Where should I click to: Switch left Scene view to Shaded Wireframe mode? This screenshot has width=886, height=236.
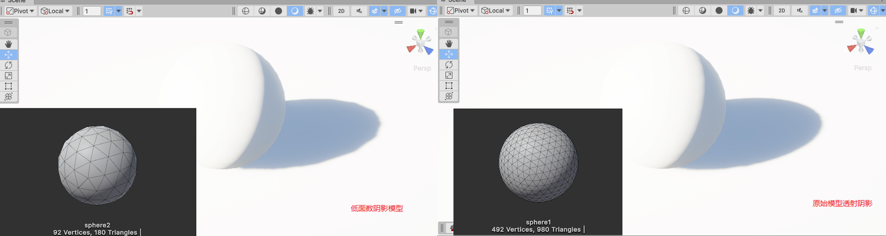tap(262, 10)
